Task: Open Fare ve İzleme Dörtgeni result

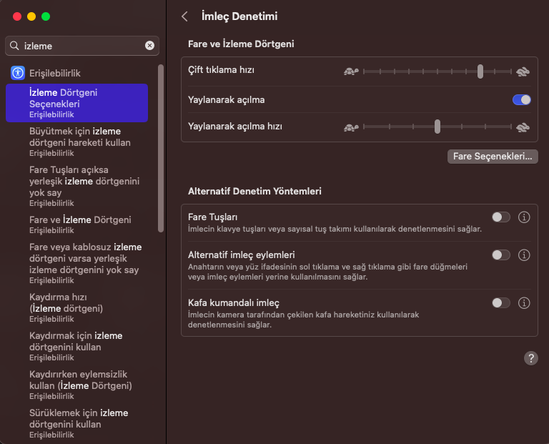Action: (80, 225)
